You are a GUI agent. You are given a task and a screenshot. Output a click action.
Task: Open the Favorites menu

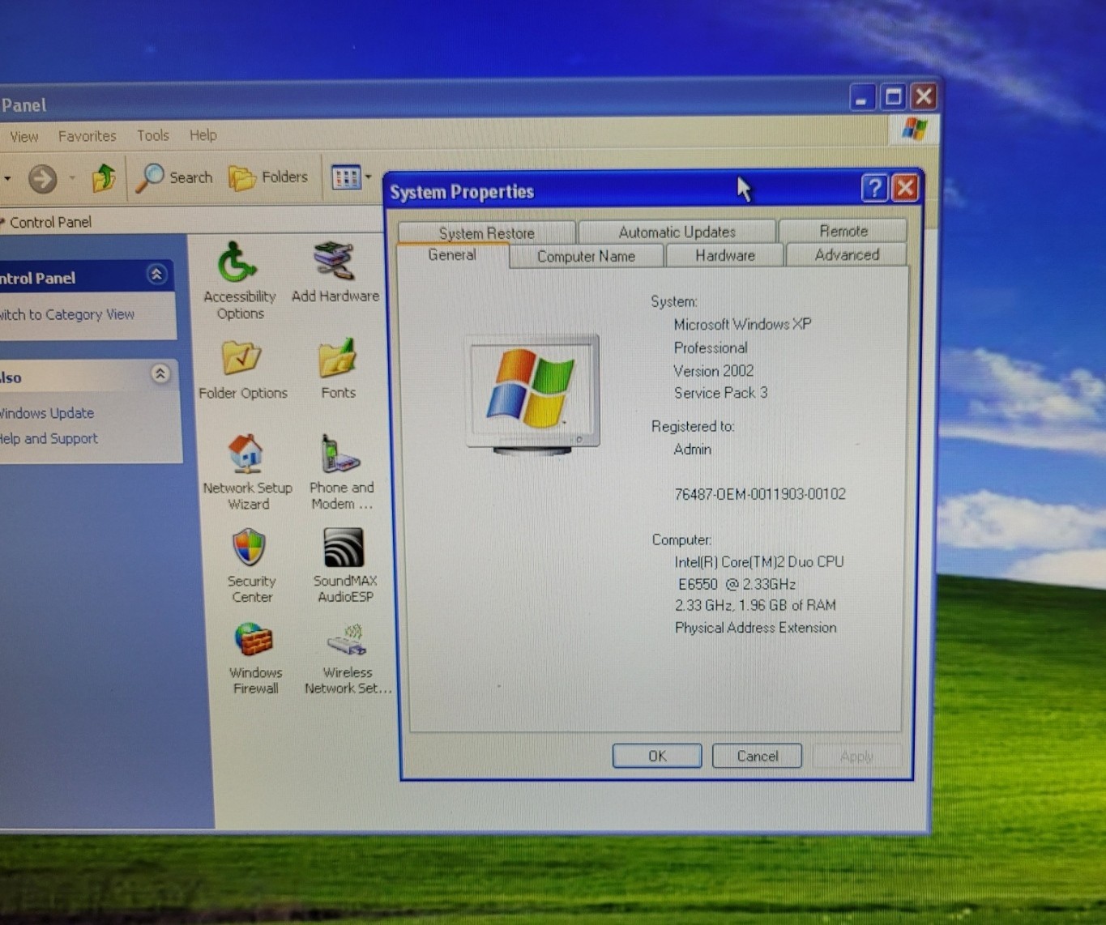pyautogui.click(x=87, y=136)
